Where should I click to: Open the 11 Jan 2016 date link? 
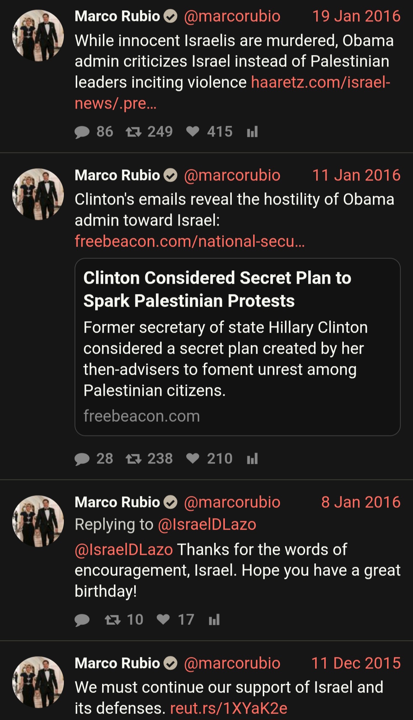(x=356, y=175)
